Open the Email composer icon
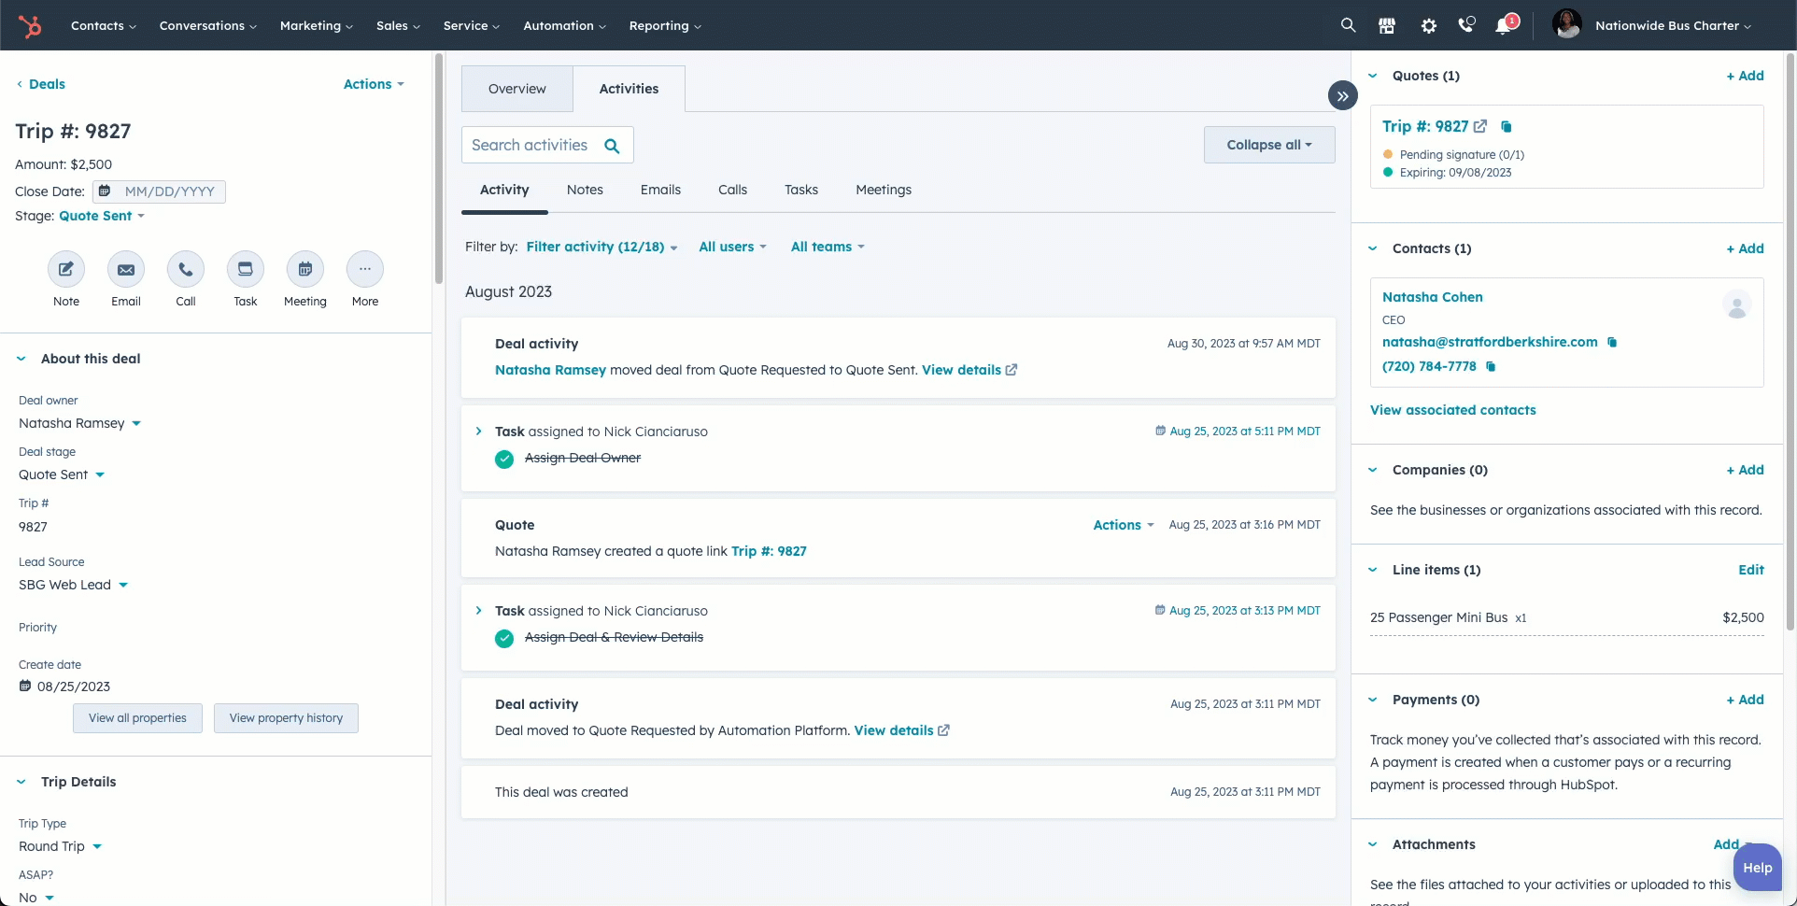 (x=126, y=270)
